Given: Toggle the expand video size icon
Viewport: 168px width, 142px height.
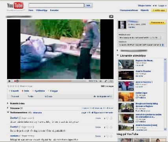Looking at the screenshot, I should click(106, 81).
